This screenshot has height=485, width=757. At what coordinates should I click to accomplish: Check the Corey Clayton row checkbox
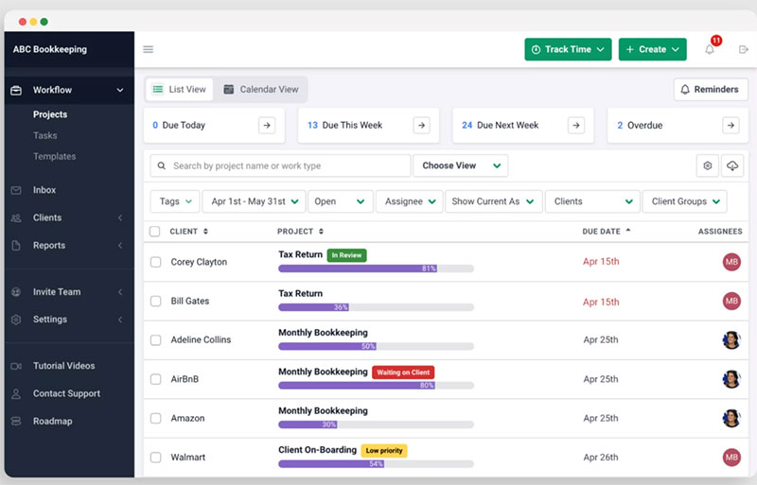point(155,262)
